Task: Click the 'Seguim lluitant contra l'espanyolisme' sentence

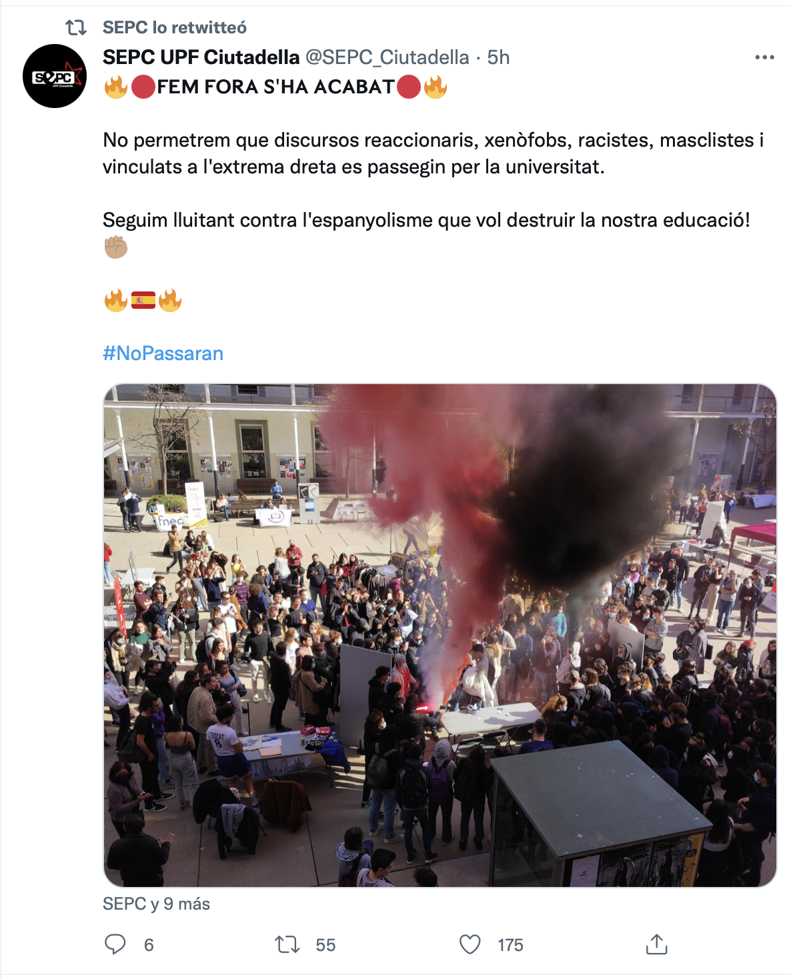Action: coord(427,220)
